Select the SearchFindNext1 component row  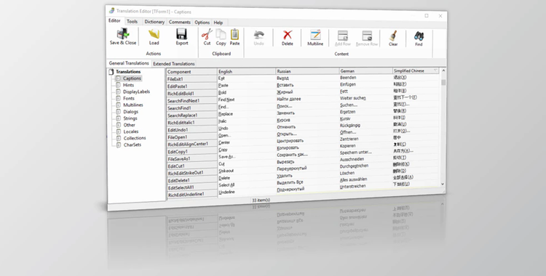click(191, 101)
